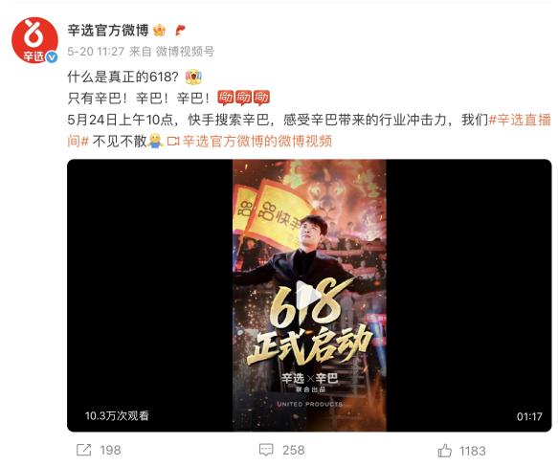Click the crown membership badge icon
The width and height of the screenshot is (558, 466).
(159, 31)
